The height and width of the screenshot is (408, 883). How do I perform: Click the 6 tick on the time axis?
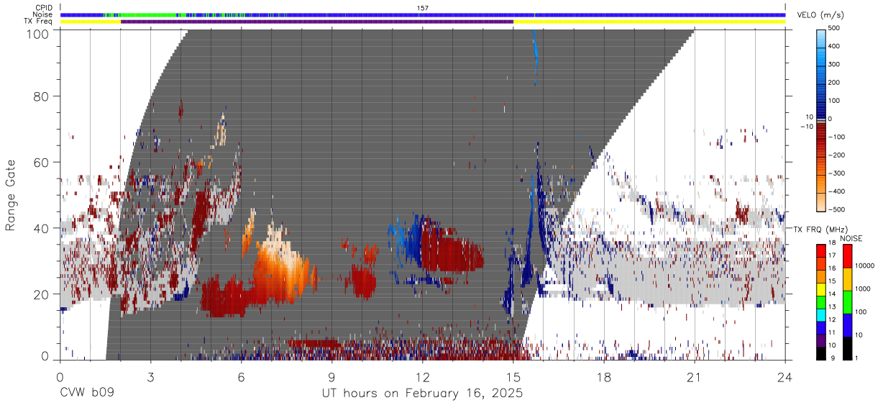[242, 377]
